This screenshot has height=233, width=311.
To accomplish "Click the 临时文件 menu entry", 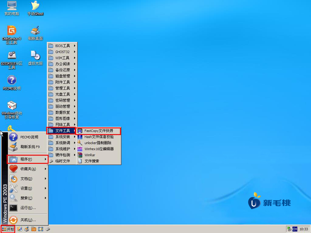I will click(62, 161).
